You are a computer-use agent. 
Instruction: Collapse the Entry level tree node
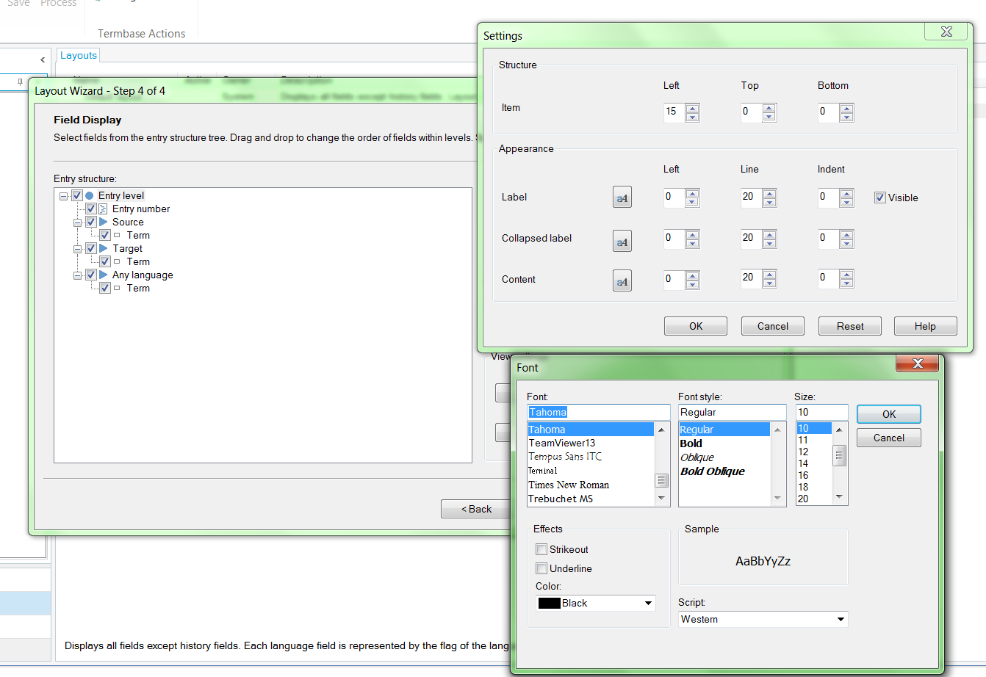click(x=64, y=196)
